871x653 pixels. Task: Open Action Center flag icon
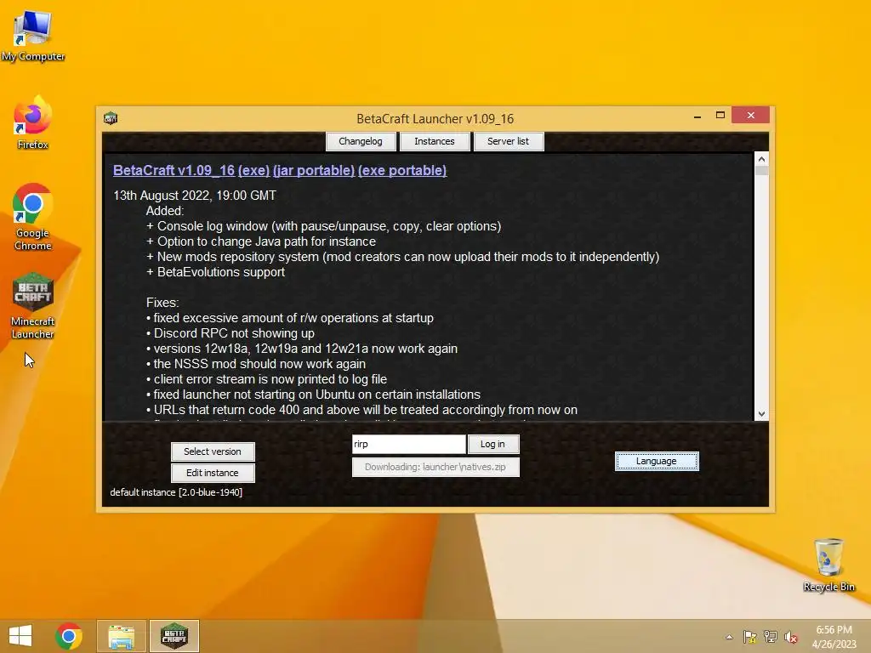pos(749,637)
